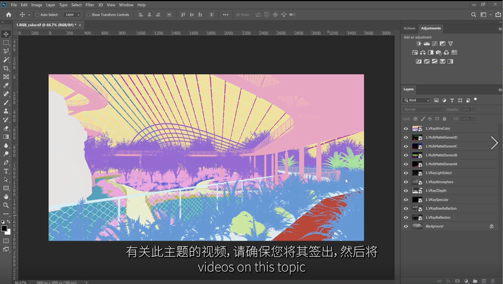Image resolution: width=503 pixels, height=284 pixels.
Task: Enable Show Transform Controls checkbox
Action: coord(88,15)
